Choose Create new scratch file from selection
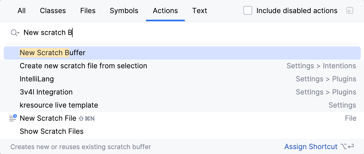 coord(83,66)
